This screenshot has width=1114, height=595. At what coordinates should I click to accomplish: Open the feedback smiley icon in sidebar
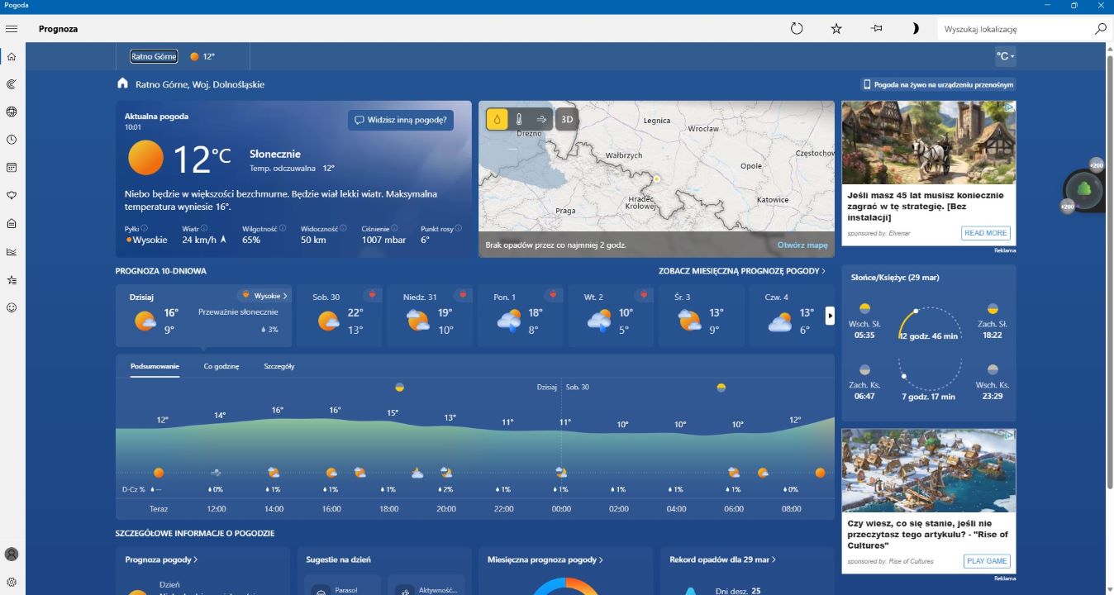[x=12, y=307]
